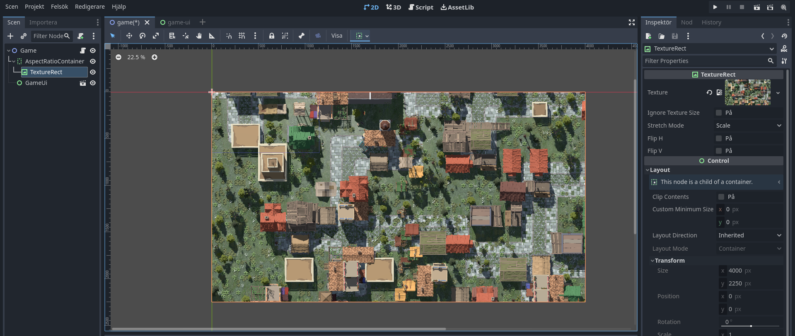Open the Stretch Mode dropdown

(749, 126)
